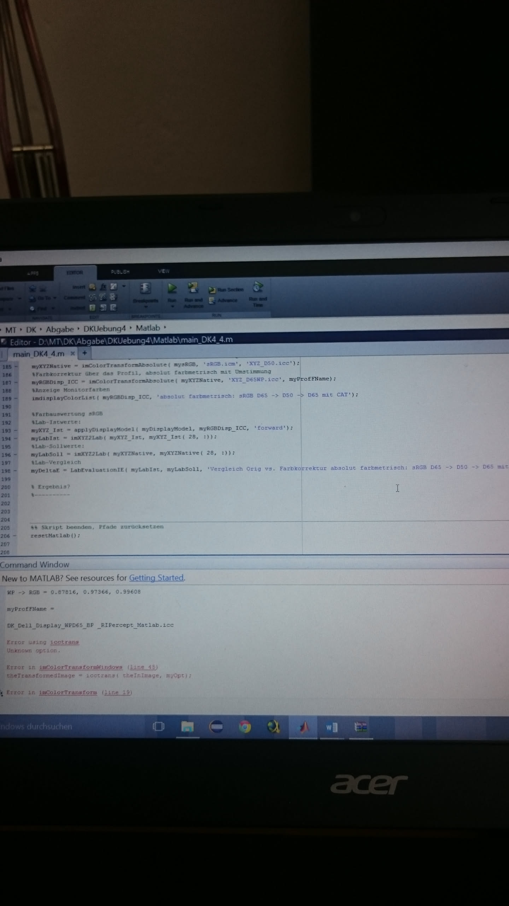Open the Getting Started link

point(156,578)
